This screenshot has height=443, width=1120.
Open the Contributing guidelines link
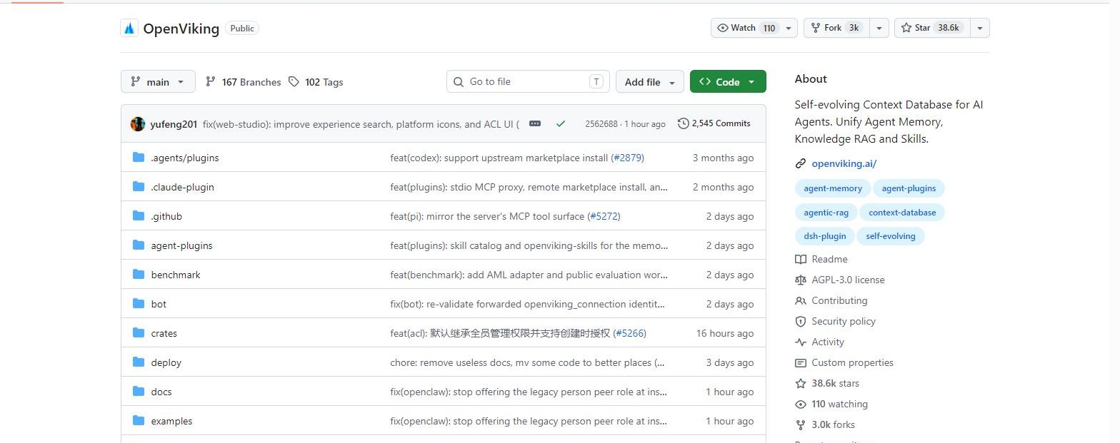tap(831, 300)
